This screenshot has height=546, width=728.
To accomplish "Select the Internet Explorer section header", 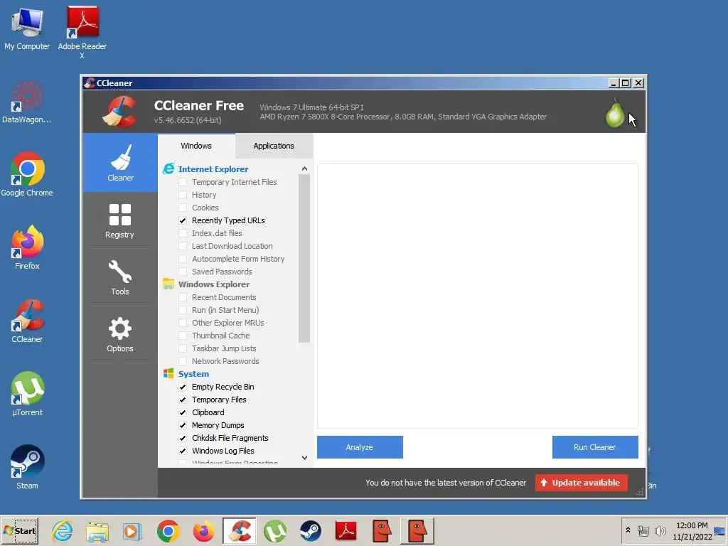I will coord(213,169).
